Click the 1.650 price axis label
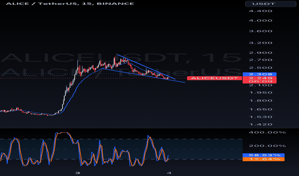Screen dimensions: 299x176 click(261, 109)
